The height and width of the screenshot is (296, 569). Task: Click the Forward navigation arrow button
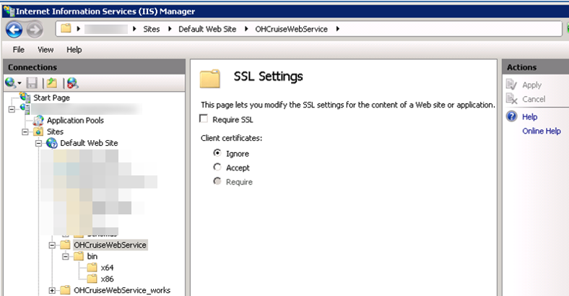[35, 30]
